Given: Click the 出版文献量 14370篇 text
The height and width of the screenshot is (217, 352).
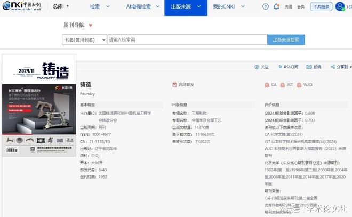Looking at the screenshot, I should tap(191, 127).
